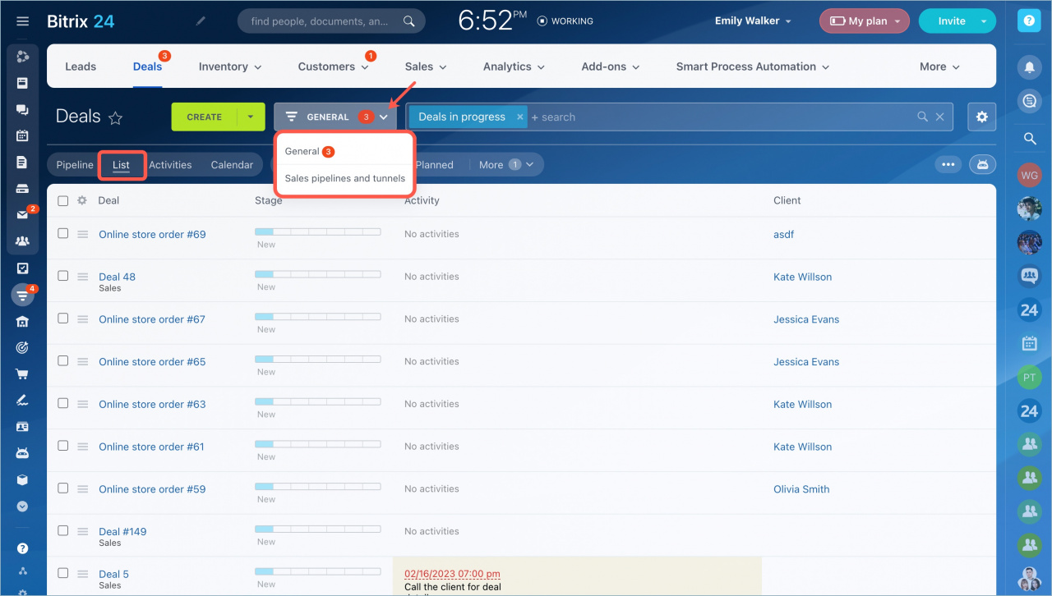Image resolution: width=1052 pixels, height=596 pixels.
Task: Open the robot icon in left sidebar
Action: pyautogui.click(x=22, y=454)
